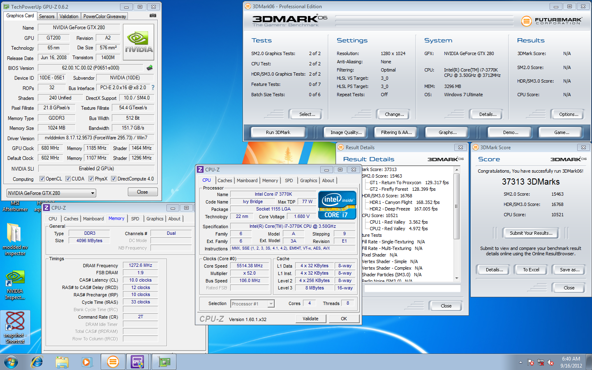The height and width of the screenshot is (370, 592).
Task: Click the Run 3DMark button
Action: [x=278, y=132]
